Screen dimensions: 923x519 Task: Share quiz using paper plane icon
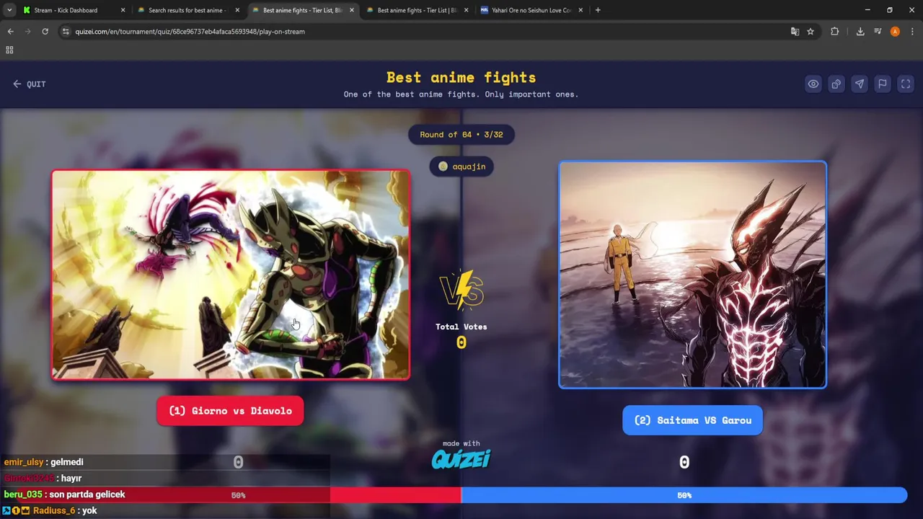[x=859, y=84]
